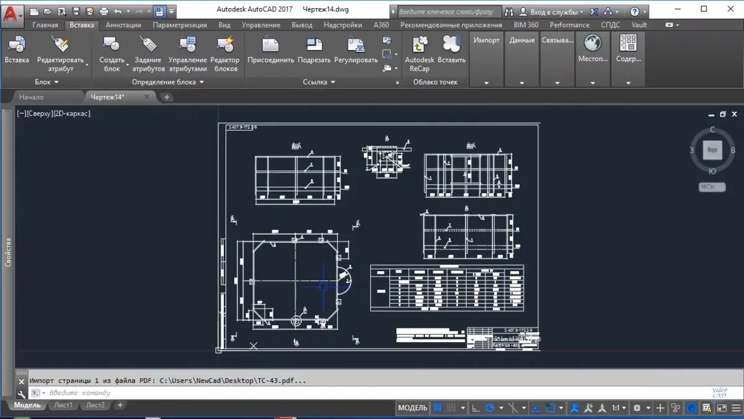Expand the Определение блока panel dropdown
744x419 pixels.
pos(167,82)
